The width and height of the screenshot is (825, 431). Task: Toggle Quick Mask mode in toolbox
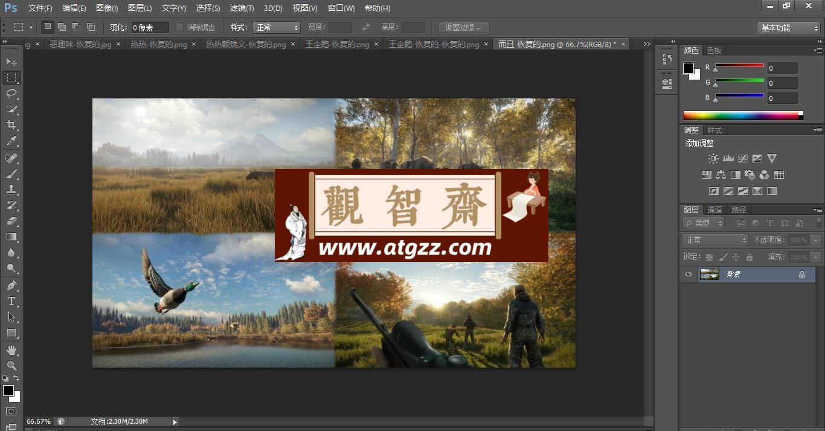pyautogui.click(x=11, y=411)
